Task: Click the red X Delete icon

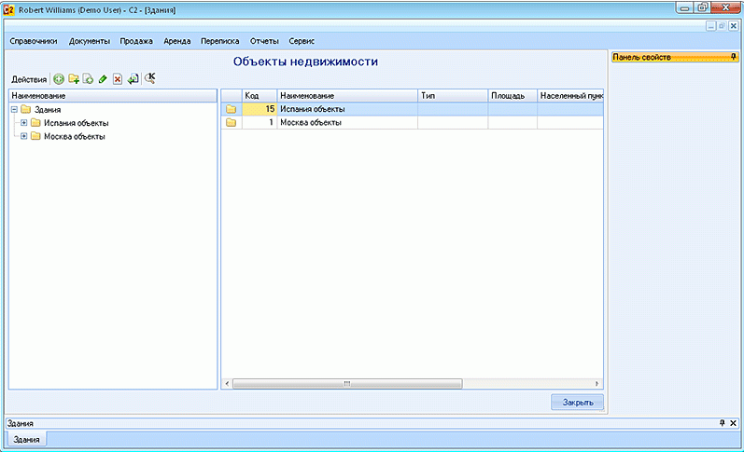Action: point(118,79)
